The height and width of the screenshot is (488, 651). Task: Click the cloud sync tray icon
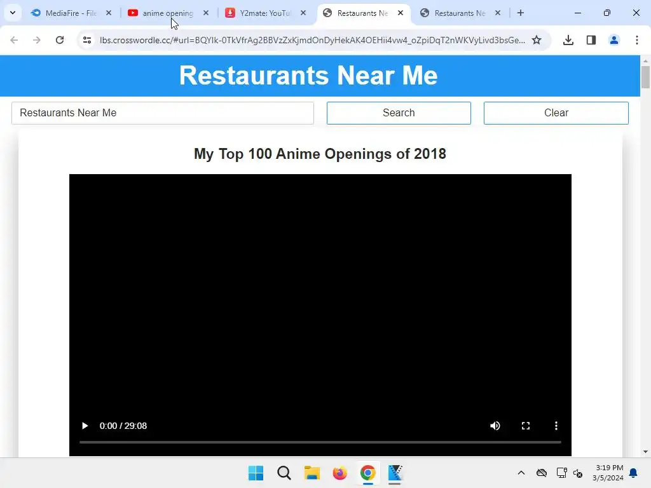pos(542,473)
